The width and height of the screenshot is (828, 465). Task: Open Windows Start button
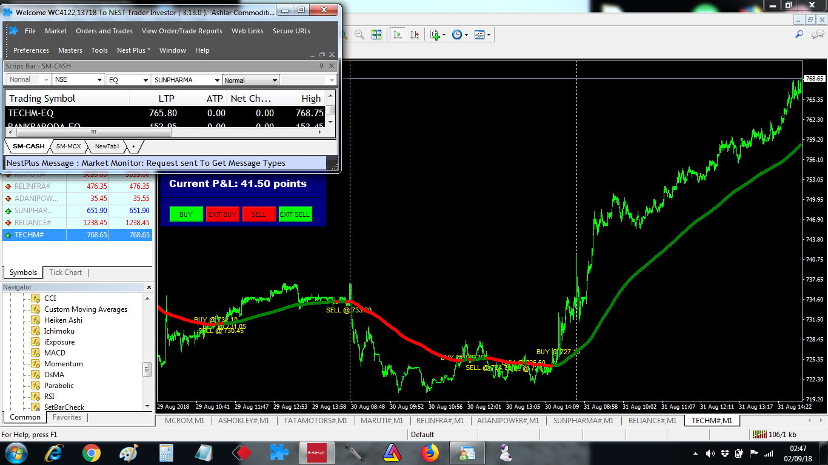click(x=16, y=452)
